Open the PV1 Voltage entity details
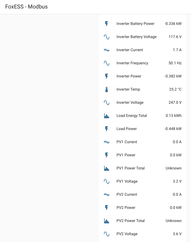Screen dimensions: 191x242 point(127,181)
